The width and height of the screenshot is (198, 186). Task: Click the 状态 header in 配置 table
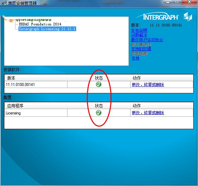(99, 106)
